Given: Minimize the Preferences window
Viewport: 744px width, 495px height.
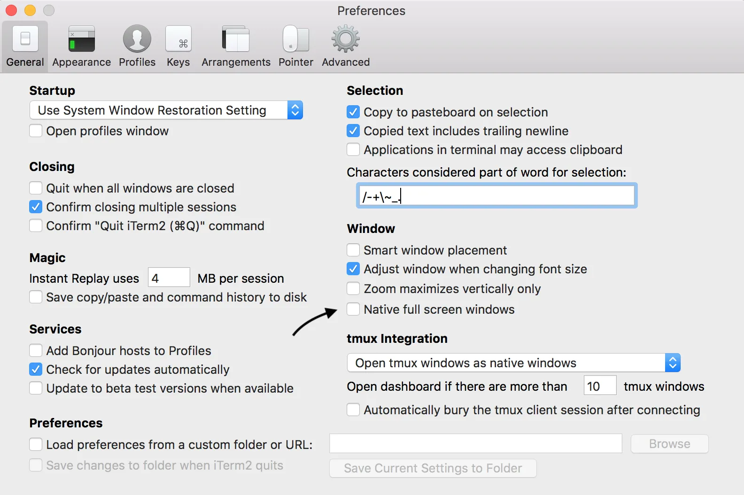Looking at the screenshot, I should [x=30, y=10].
